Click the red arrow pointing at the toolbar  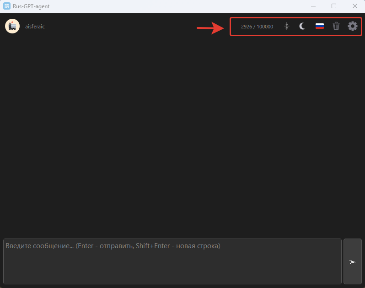tap(211, 28)
